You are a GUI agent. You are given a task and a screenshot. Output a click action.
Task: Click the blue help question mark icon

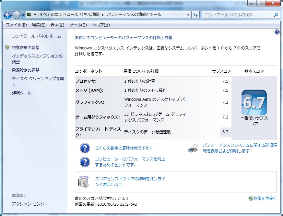point(277,32)
